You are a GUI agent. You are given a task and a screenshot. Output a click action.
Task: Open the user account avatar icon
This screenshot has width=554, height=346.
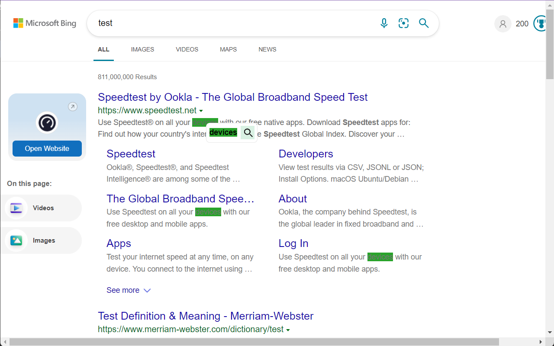coord(502,24)
